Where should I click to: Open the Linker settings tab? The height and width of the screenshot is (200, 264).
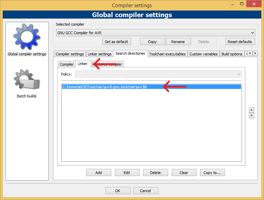(100, 54)
